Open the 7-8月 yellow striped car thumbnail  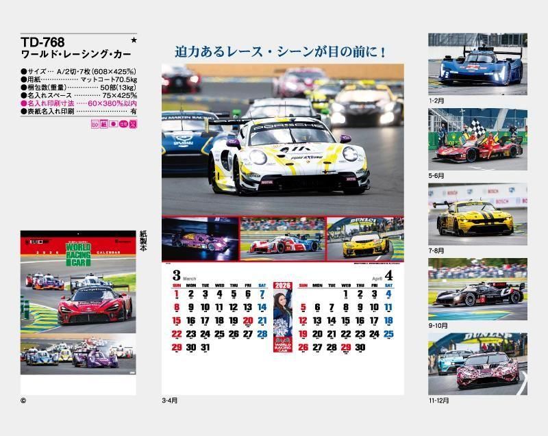click(x=477, y=214)
